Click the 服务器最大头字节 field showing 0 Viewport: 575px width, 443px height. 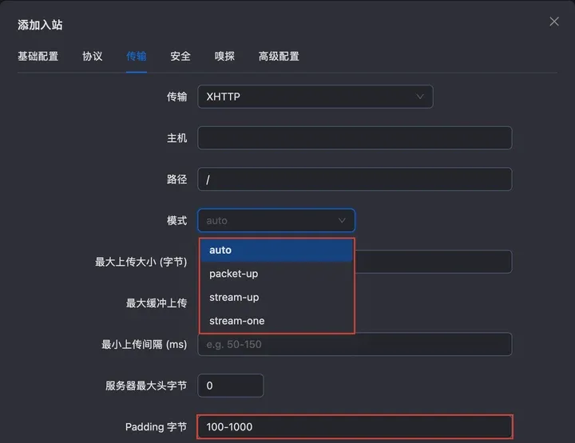click(x=231, y=386)
